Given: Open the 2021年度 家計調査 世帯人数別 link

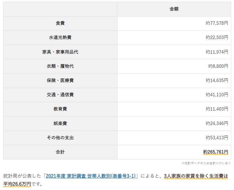Looking at the screenshot, I should pyautogui.click(x=91, y=176).
